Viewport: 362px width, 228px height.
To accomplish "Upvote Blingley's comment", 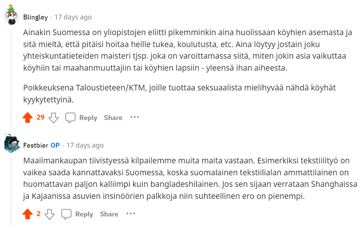I will tap(28, 118).
